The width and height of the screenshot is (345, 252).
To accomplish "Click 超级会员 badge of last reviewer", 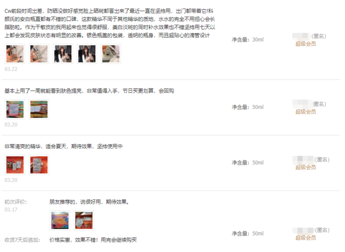I will coord(306,238).
